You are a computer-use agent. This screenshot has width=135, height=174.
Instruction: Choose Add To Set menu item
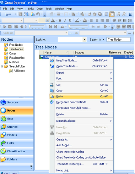point(81,145)
